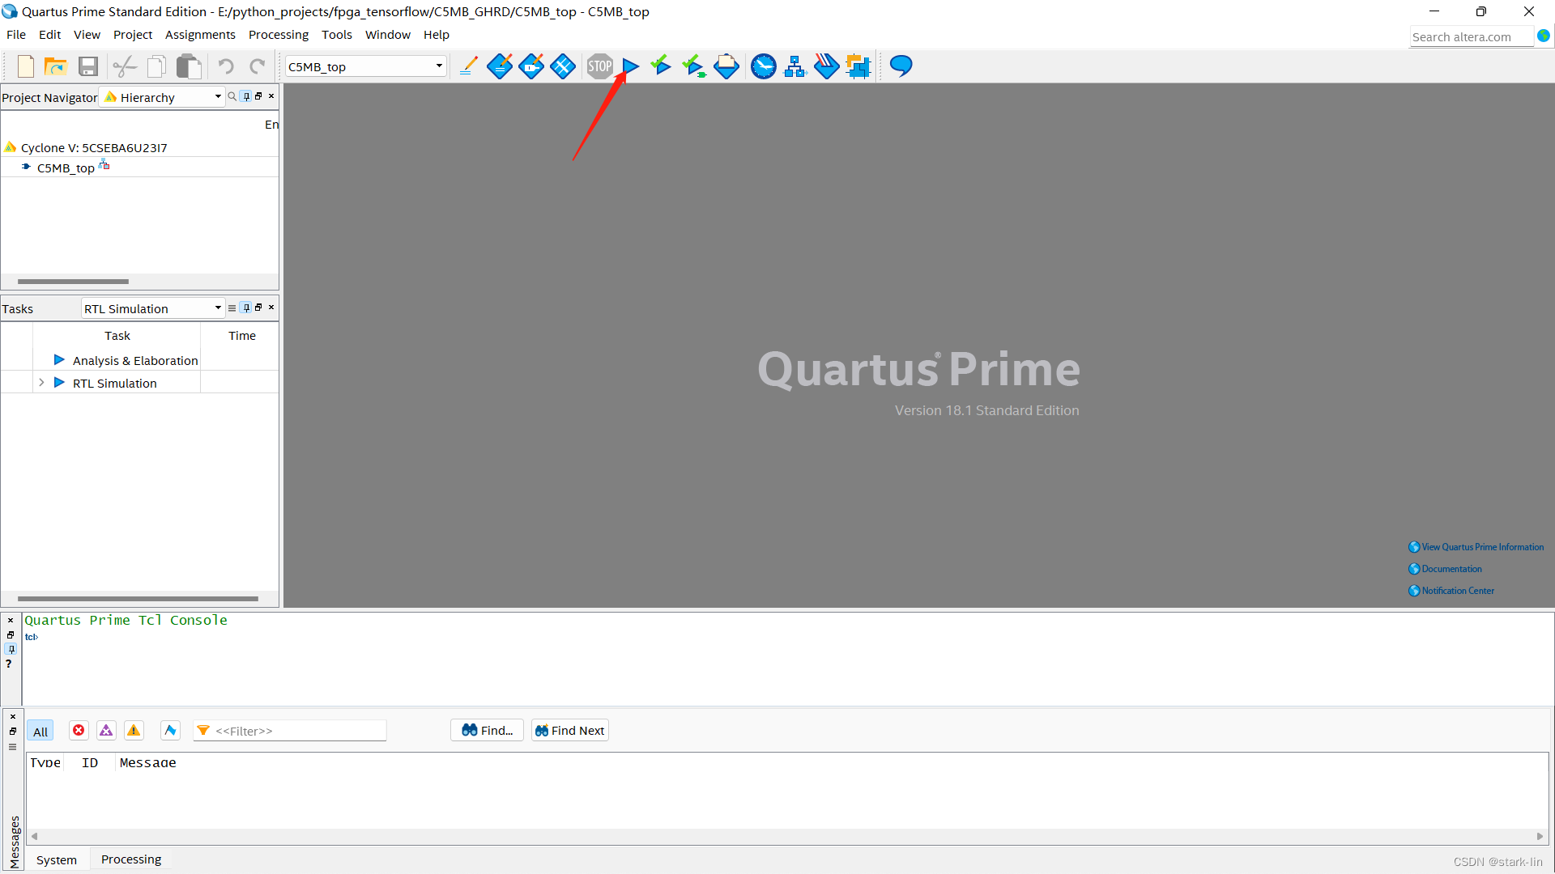Click the Start Compilation play icon
Viewport: 1555px width, 874px height.
click(631, 66)
